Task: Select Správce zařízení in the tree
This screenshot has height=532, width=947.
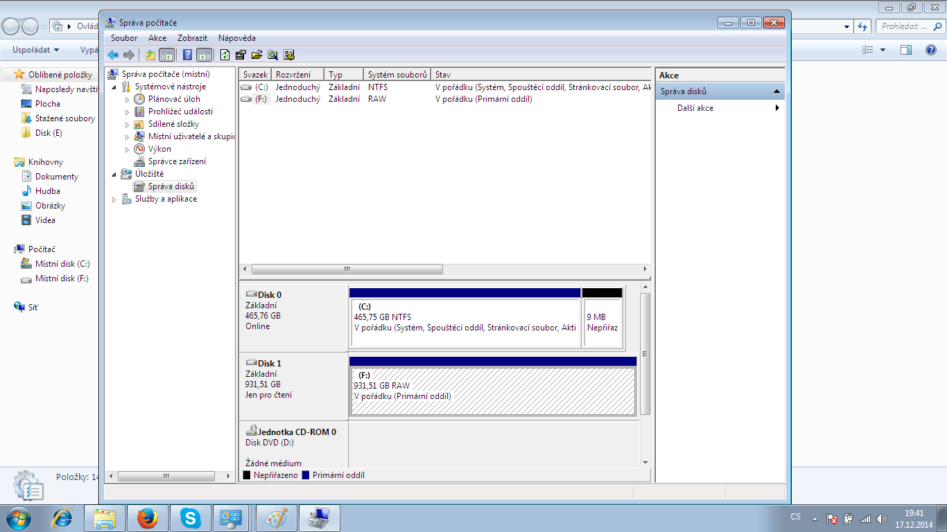Action: coord(176,161)
